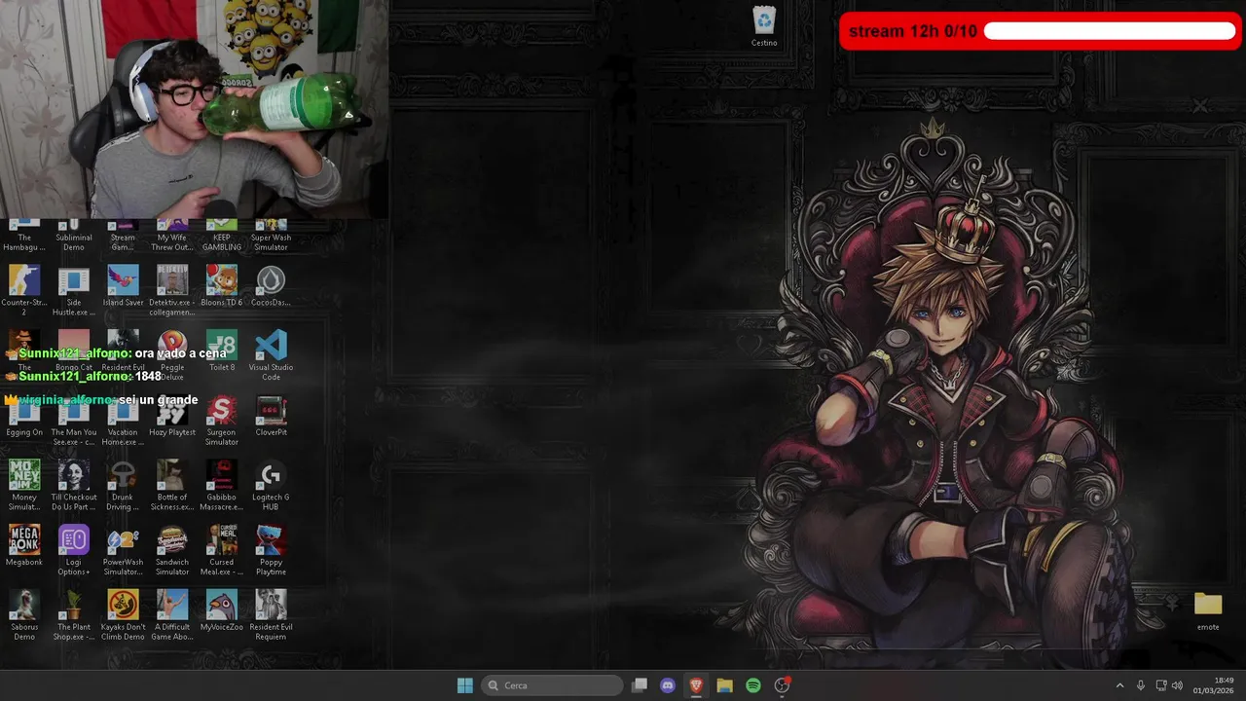This screenshot has width=1246, height=701.
Task: Click the Cerca taskbar search box
Action: (552, 685)
